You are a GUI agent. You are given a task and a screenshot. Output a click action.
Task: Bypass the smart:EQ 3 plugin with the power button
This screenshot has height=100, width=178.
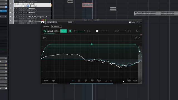43,22
